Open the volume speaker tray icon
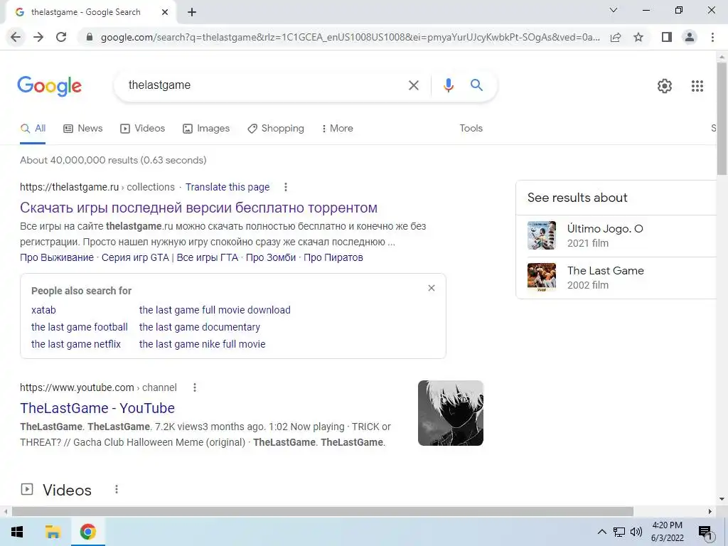The height and width of the screenshot is (546, 728). point(636,532)
